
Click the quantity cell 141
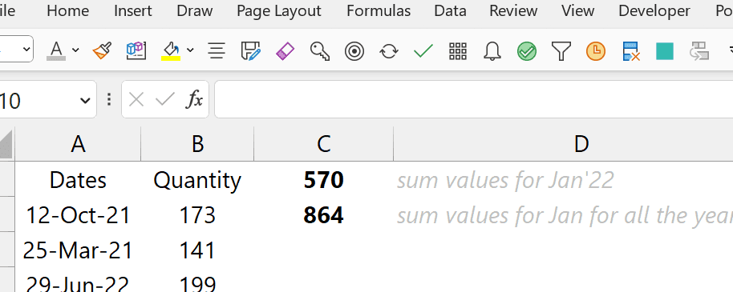(x=197, y=250)
